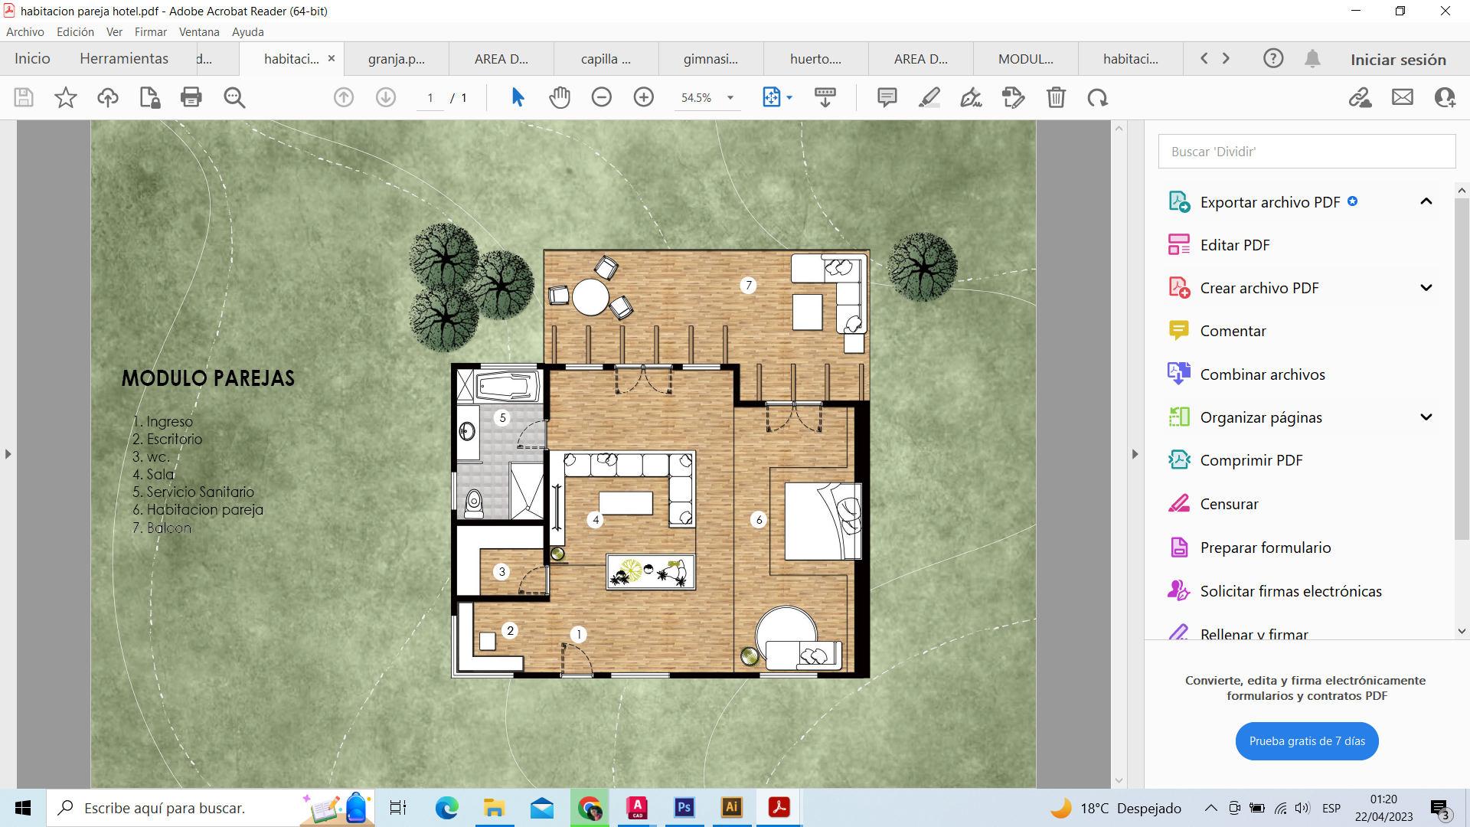Screen dimensions: 1470x827
Task: Open the magnifier Find text tool
Action: click(x=234, y=97)
